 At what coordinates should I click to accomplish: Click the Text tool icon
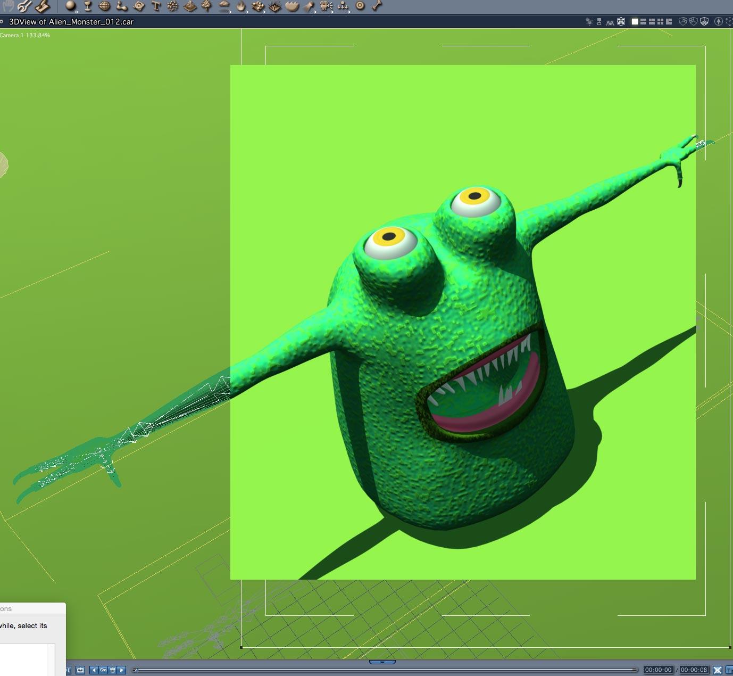click(156, 6)
